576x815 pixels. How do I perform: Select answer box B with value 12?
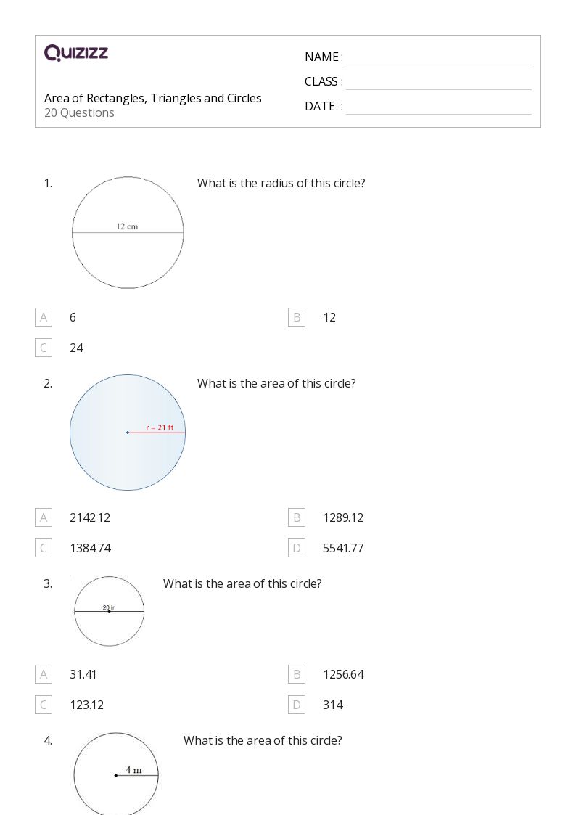(x=297, y=317)
